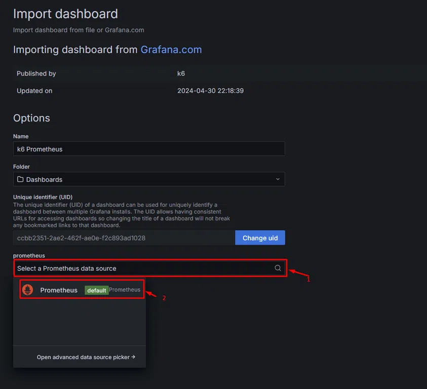Click the green default badge
Screen dimensions: 427x389
click(x=96, y=290)
